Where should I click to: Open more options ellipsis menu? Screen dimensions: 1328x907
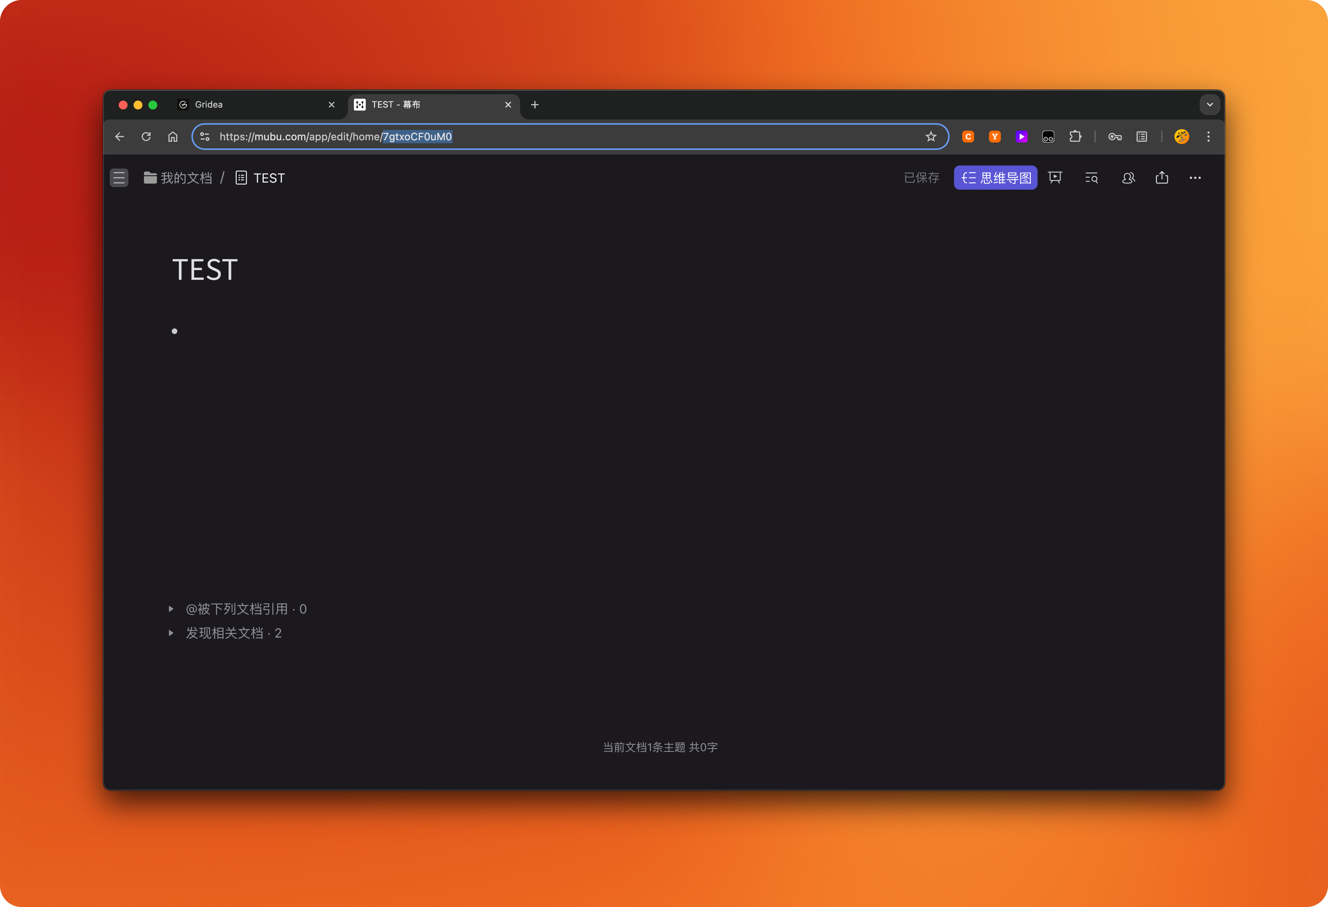(1195, 178)
